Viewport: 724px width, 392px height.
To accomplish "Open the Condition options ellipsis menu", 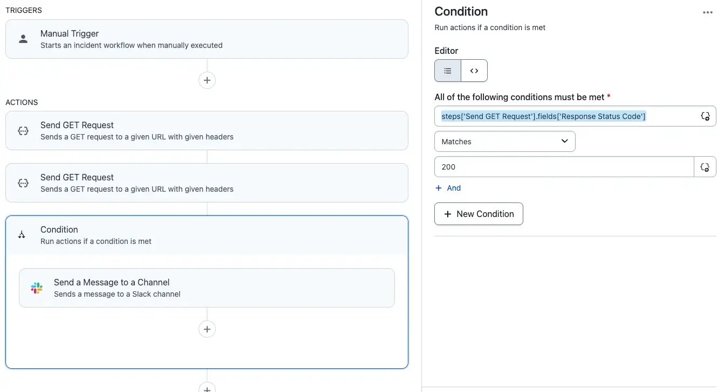I will 708,12.
